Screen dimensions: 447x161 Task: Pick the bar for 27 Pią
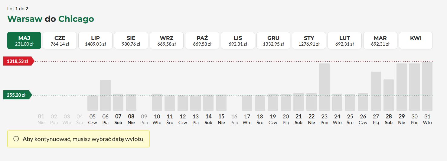pos(376,91)
